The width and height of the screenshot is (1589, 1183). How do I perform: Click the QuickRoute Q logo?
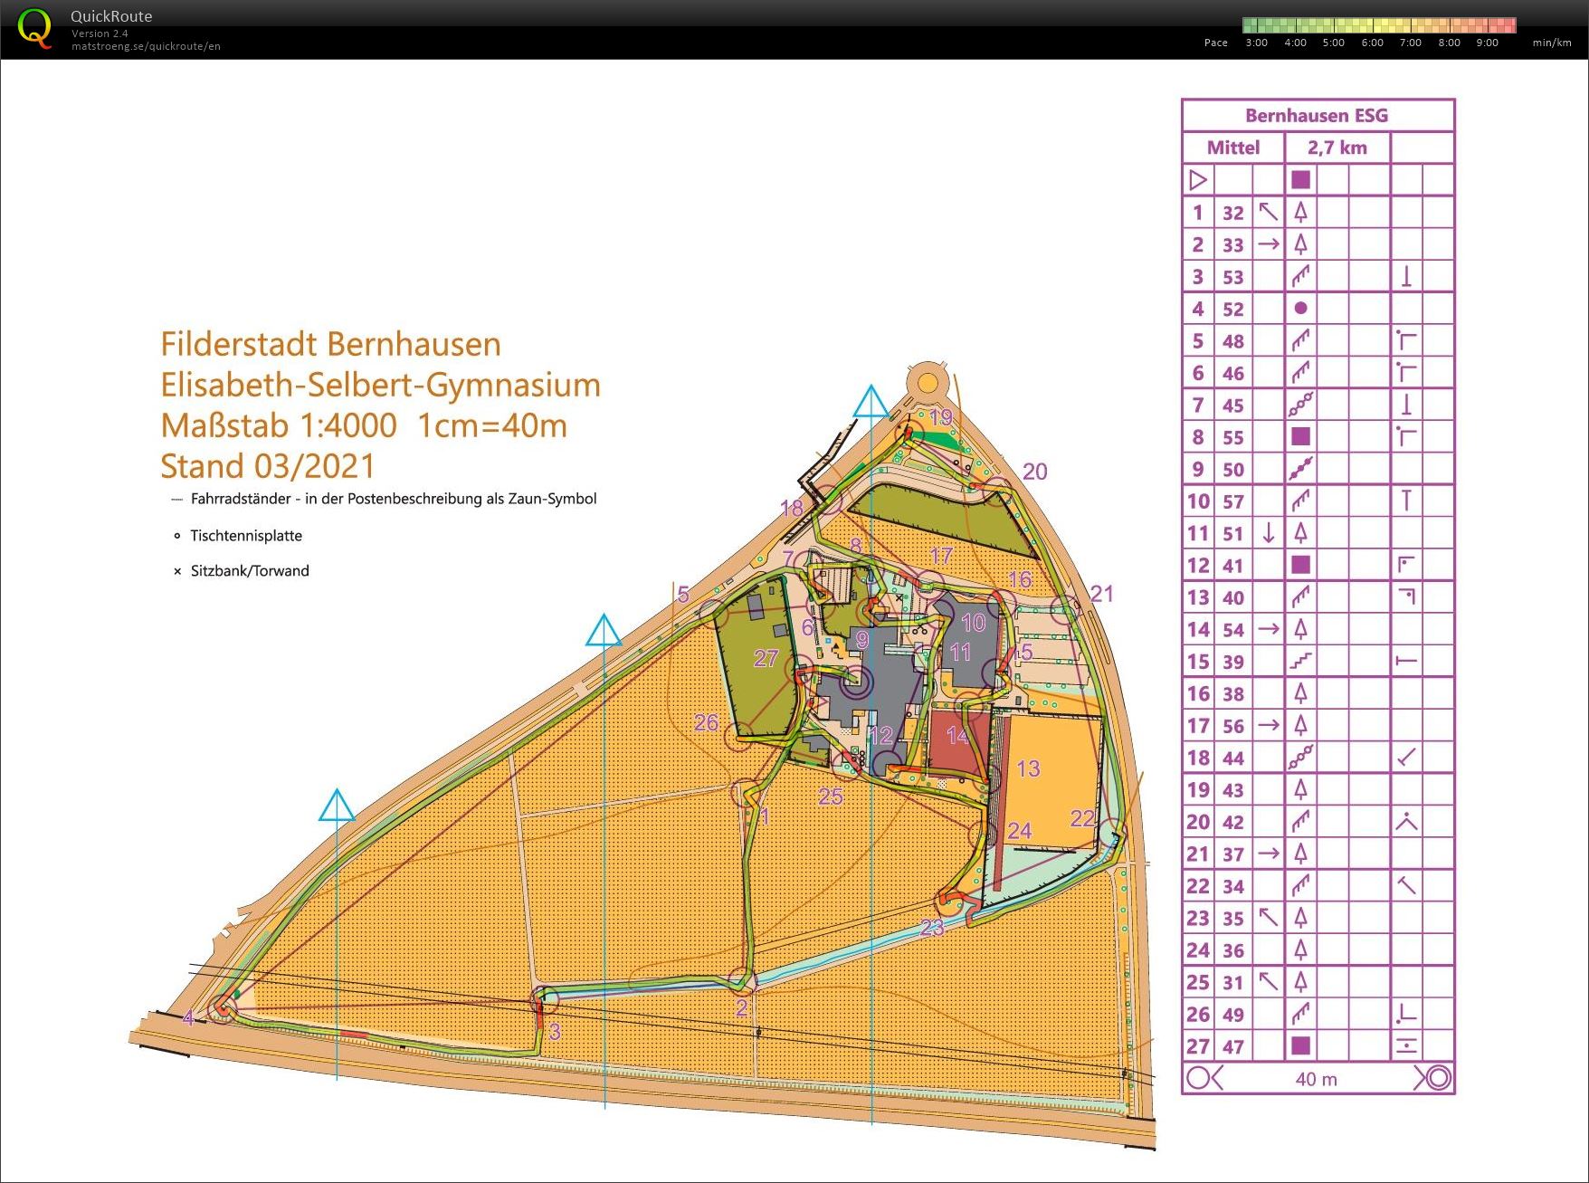tap(34, 28)
